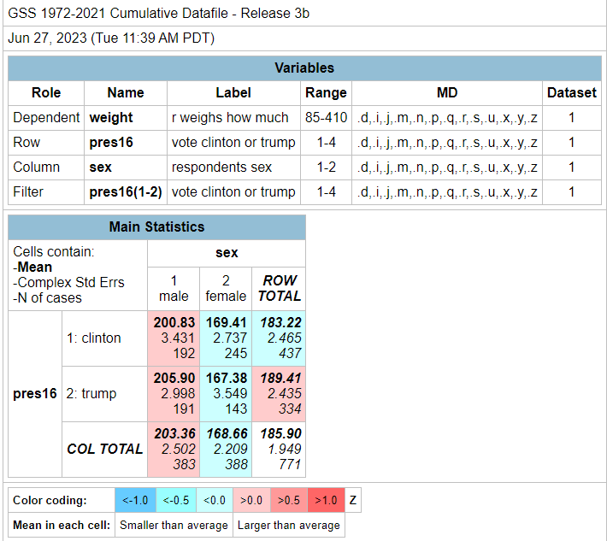Click the clinton male mean 200.83
The height and width of the screenshot is (541, 607).
(x=174, y=323)
